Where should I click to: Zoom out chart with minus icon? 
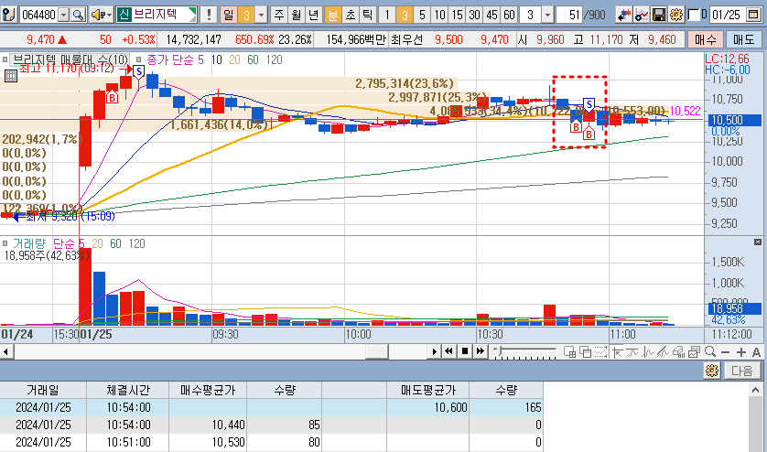(726, 352)
